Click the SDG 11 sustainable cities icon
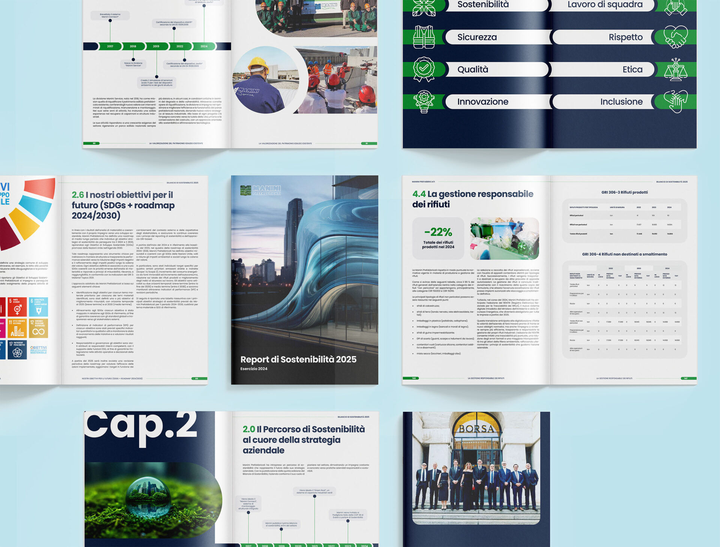This screenshot has height=547, width=720. [17, 328]
